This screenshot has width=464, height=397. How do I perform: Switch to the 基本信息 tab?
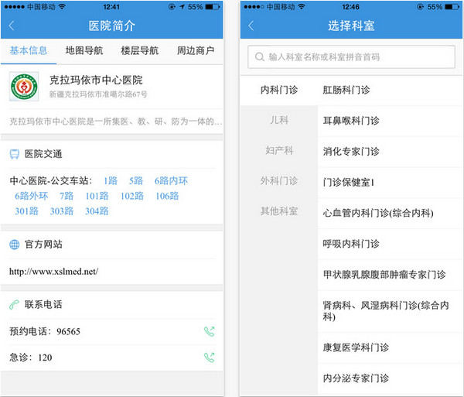pos(29,50)
